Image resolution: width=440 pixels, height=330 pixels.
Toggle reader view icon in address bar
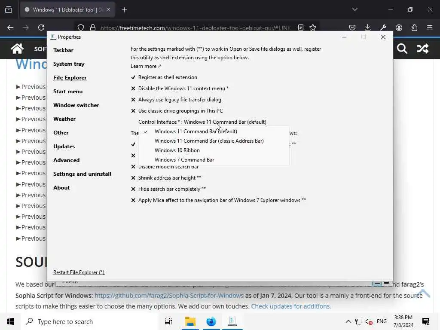point(300,27)
